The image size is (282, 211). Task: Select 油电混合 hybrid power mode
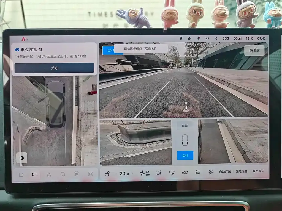pos(242,171)
